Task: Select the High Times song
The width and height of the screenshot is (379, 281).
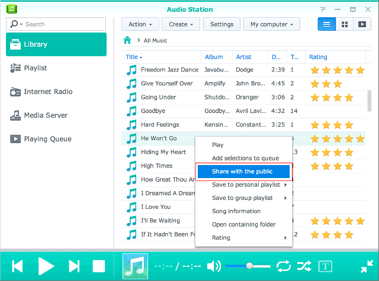Action: [x=156, y=166]
